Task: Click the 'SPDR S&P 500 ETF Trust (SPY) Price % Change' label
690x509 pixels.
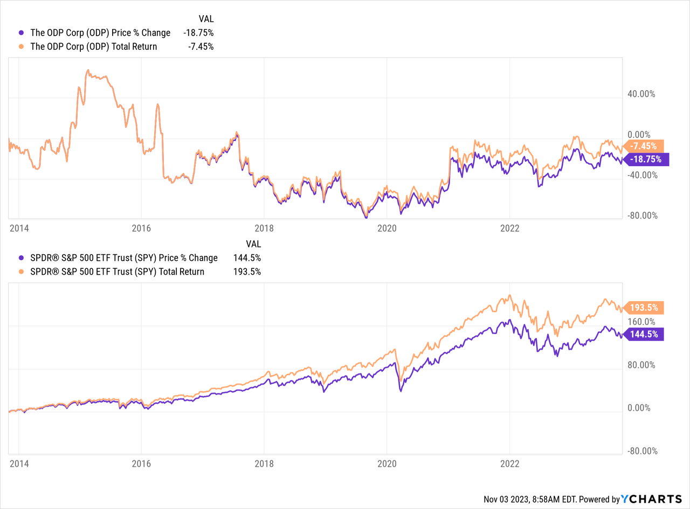Action: coord(124,258)
